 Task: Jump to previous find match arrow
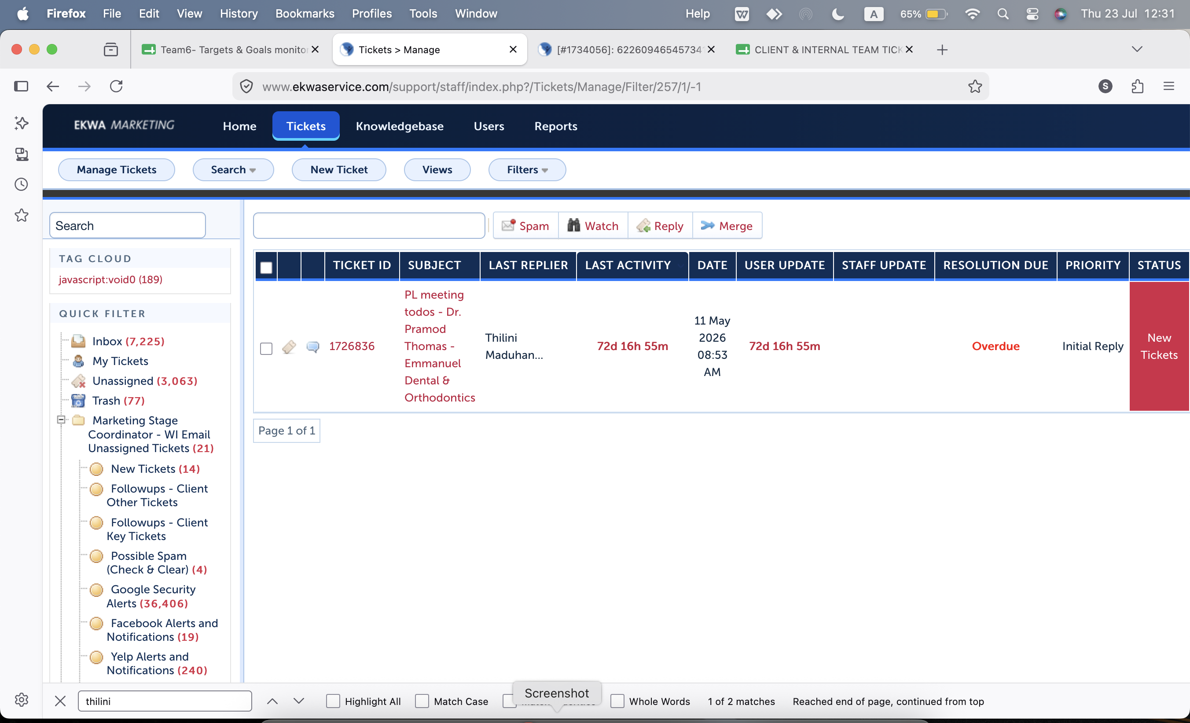(272, 701)
